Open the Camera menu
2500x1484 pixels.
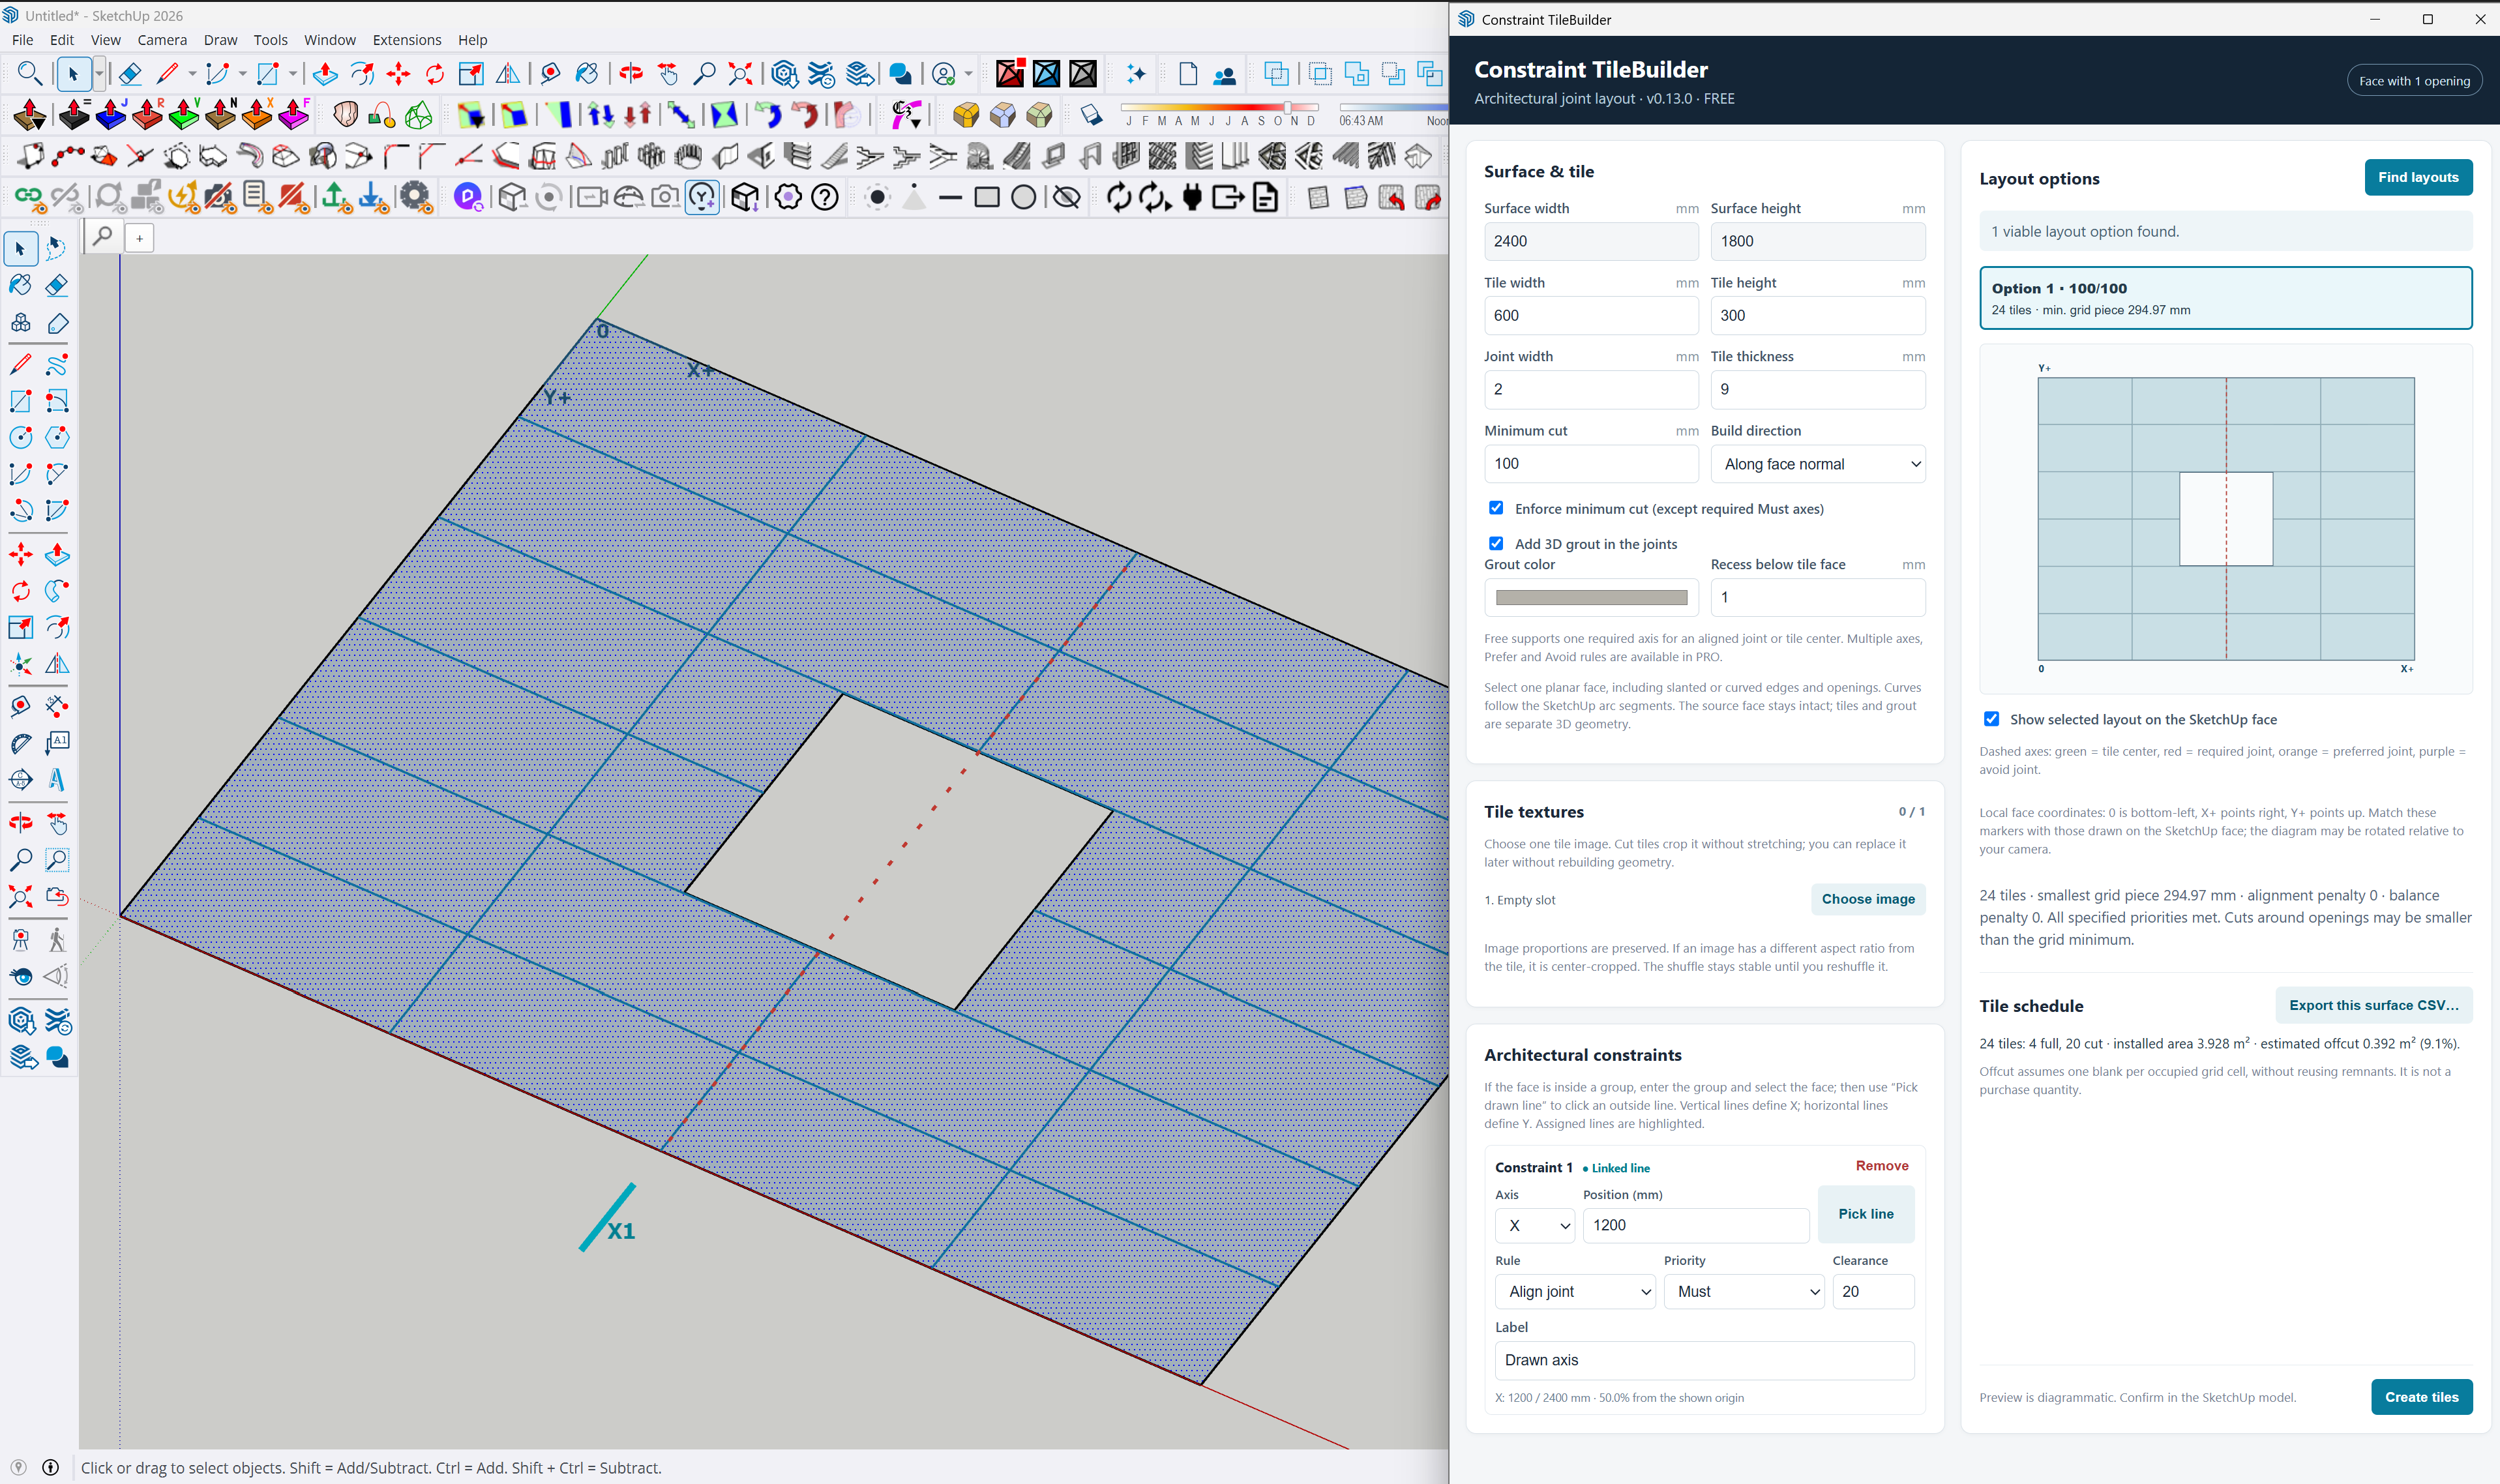click(162, 40)
